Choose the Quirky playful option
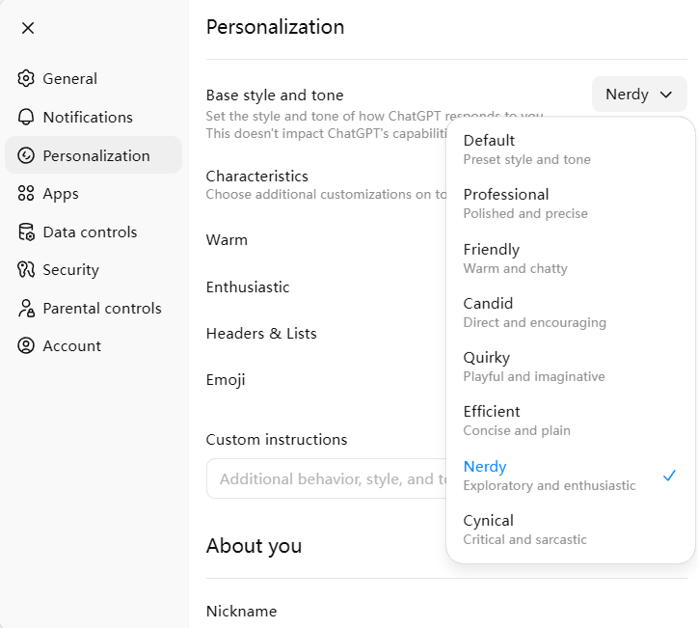Image resolution: width=698 pixels, height=628 pixels. coord(570,367)
